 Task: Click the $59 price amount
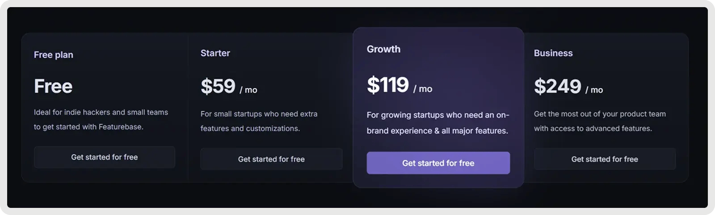point(218,86)
